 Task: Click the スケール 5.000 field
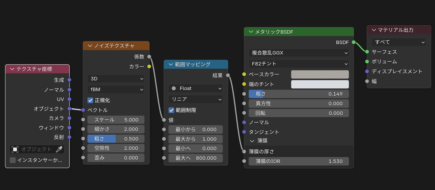coord(116,120)
